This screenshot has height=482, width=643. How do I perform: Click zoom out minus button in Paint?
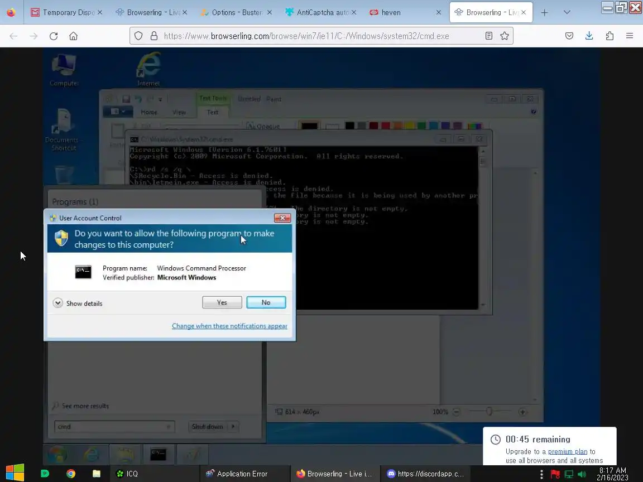pos(457,412)
